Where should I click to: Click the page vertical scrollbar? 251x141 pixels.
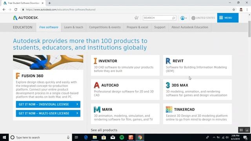[249, 29]
